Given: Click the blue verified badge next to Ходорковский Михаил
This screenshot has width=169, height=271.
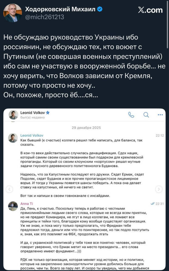Looking at the screenshot, I should [x=100, y=10].
